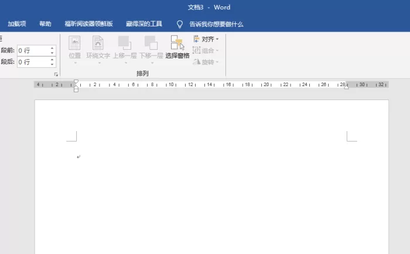Open the 藏得深的工具 tab
This screenshot has width=410, height=254.
tap(144, 24)
